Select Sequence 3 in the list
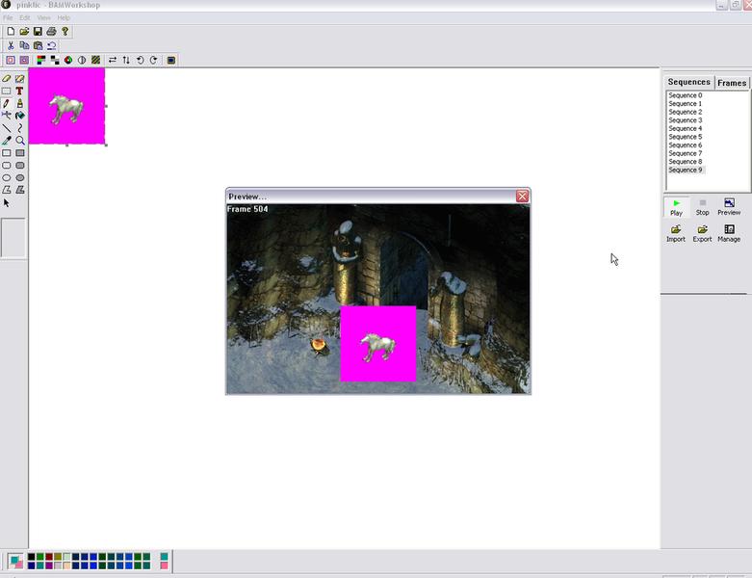This screenshot has width=752, height=578. tap(686, 120)
